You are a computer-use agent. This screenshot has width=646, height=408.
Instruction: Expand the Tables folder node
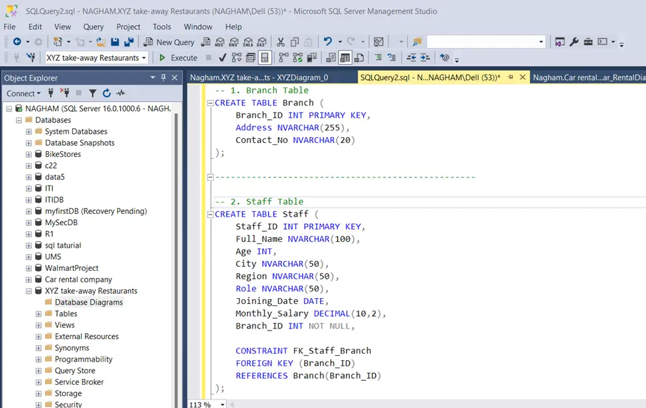(38, 314)
